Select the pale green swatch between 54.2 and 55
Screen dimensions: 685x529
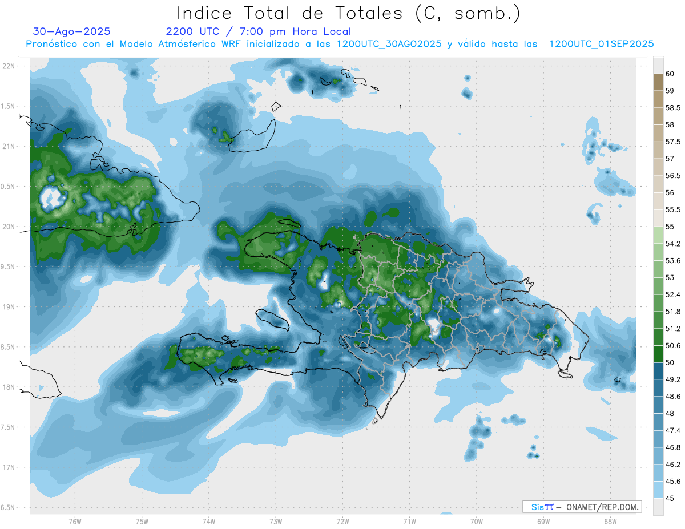[658, 235]
